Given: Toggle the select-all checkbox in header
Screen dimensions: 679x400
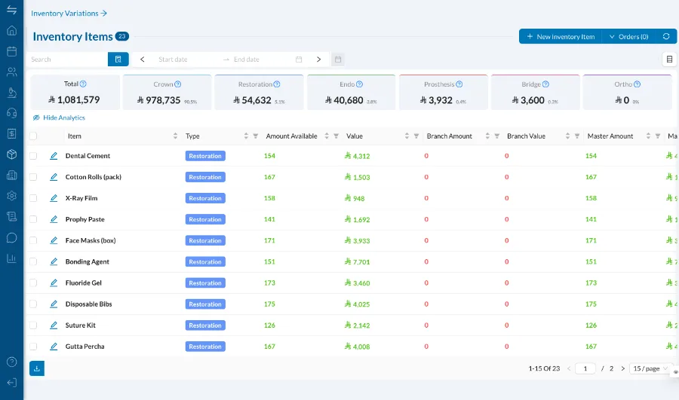Looking at the screenshot, I should [x=33, y=136].
